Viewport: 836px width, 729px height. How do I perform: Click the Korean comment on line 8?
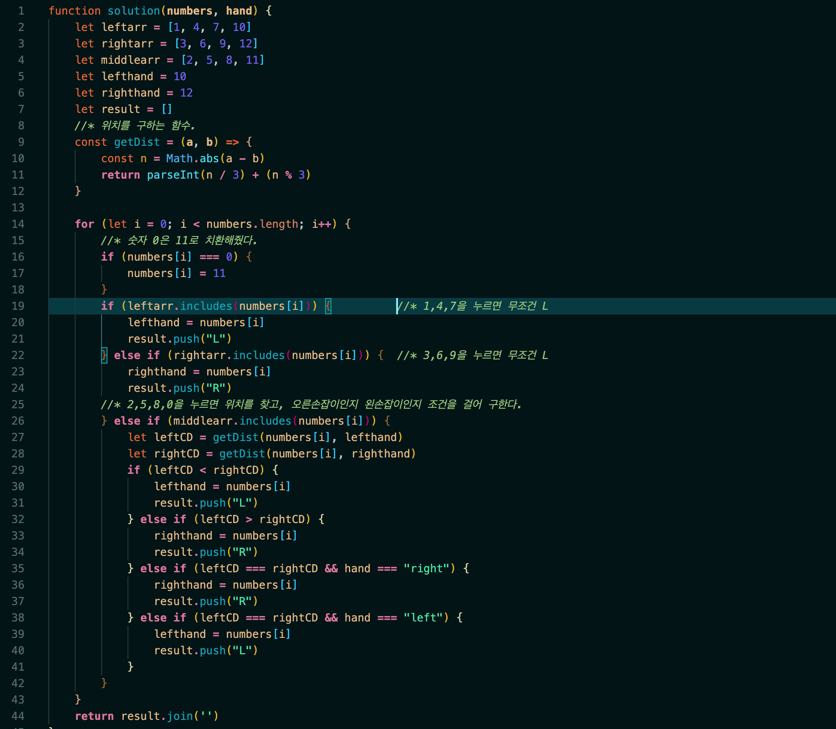(135, 126)
